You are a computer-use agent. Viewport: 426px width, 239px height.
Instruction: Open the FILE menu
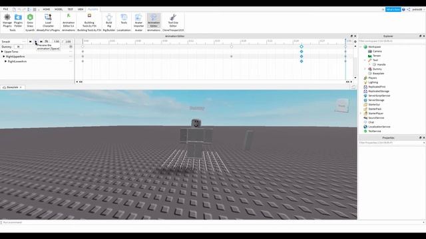coord(5,9)
